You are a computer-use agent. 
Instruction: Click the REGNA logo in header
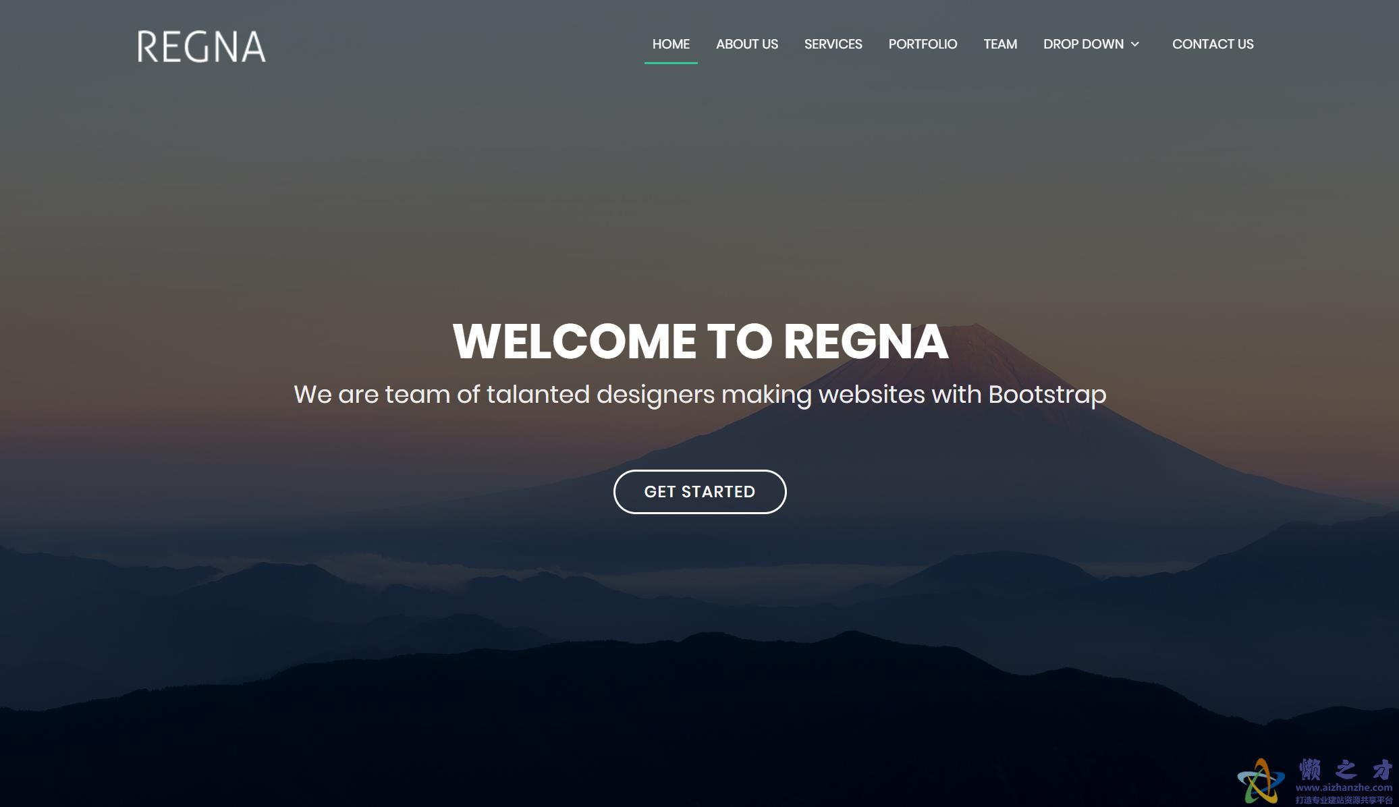click(x=201, y=47)
